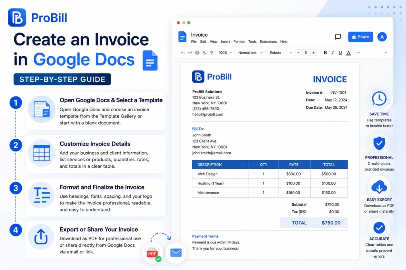
Task: Toggle italic formatting
Action: coord(333,53)
